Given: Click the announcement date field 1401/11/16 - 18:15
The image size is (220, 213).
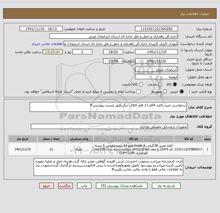Looking at the screenshot, I should (41, 29).
